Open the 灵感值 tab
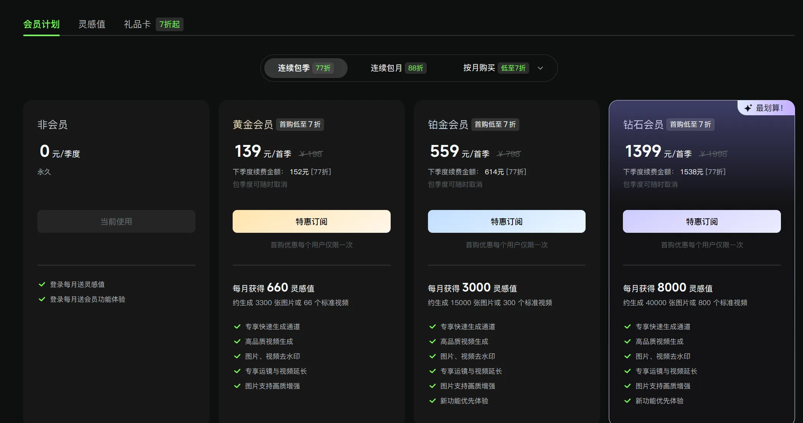Viewport: 803px width, 423px height. point(92,24)
